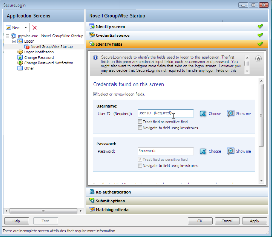Screen dimensions: 272x237
Task: Click the User ID (Required) input field
Action: tap(166, 113)
